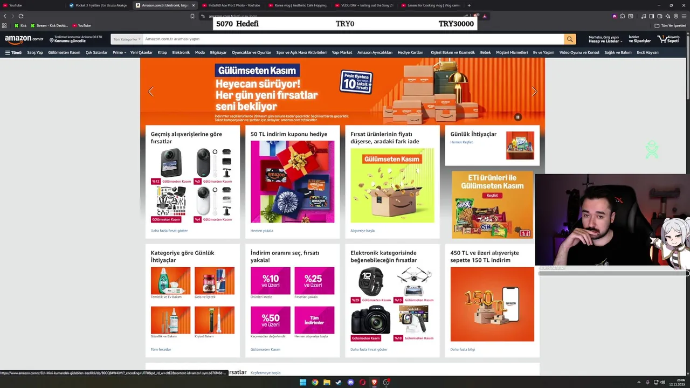Open the Tümü hamburger menu
Screen dimensions: 690x388
(x=13, y=53)
